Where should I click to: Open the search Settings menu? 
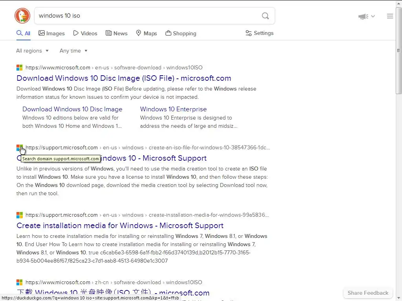coord(259,33)
